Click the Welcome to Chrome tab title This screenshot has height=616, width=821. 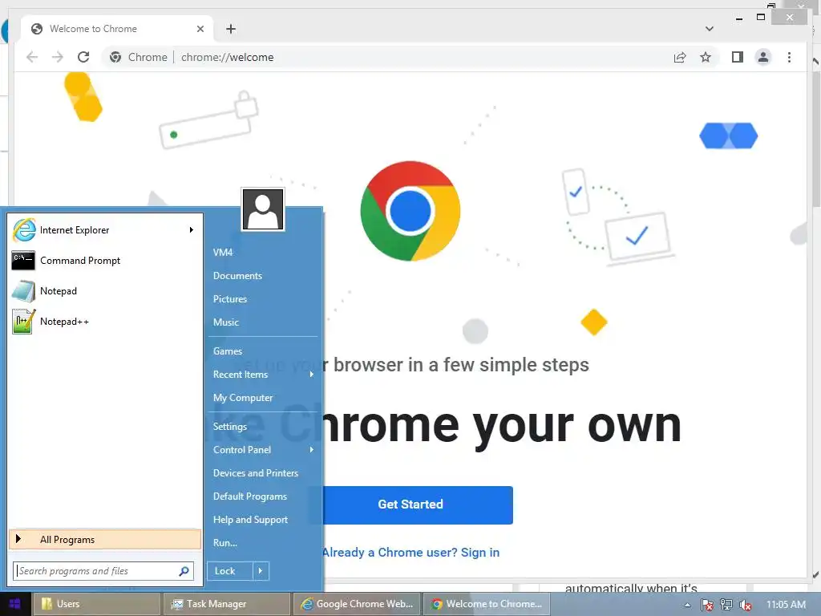(x=93, y=29)
